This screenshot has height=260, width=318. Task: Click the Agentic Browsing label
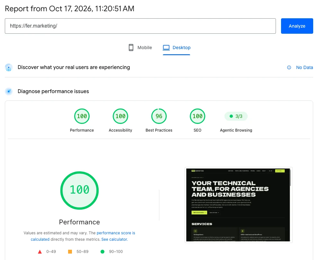click(236, 130)
